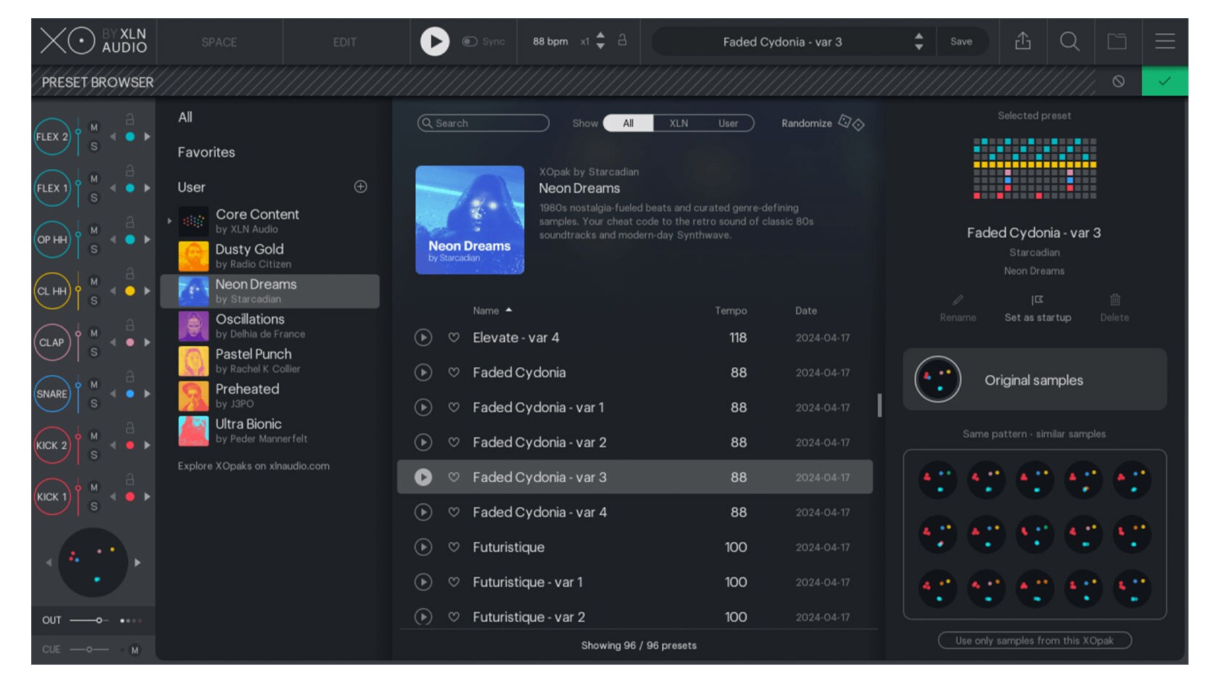Image resolution: width=1222 pixels, height=693 pixels.
Task: Toggle the Sync switch
Action: [x=470, y=41]
